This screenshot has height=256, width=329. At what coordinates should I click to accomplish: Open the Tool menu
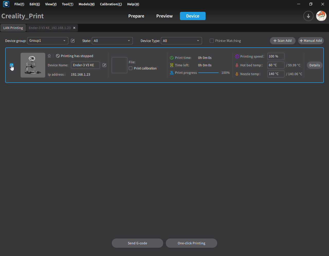click(68, 4)
